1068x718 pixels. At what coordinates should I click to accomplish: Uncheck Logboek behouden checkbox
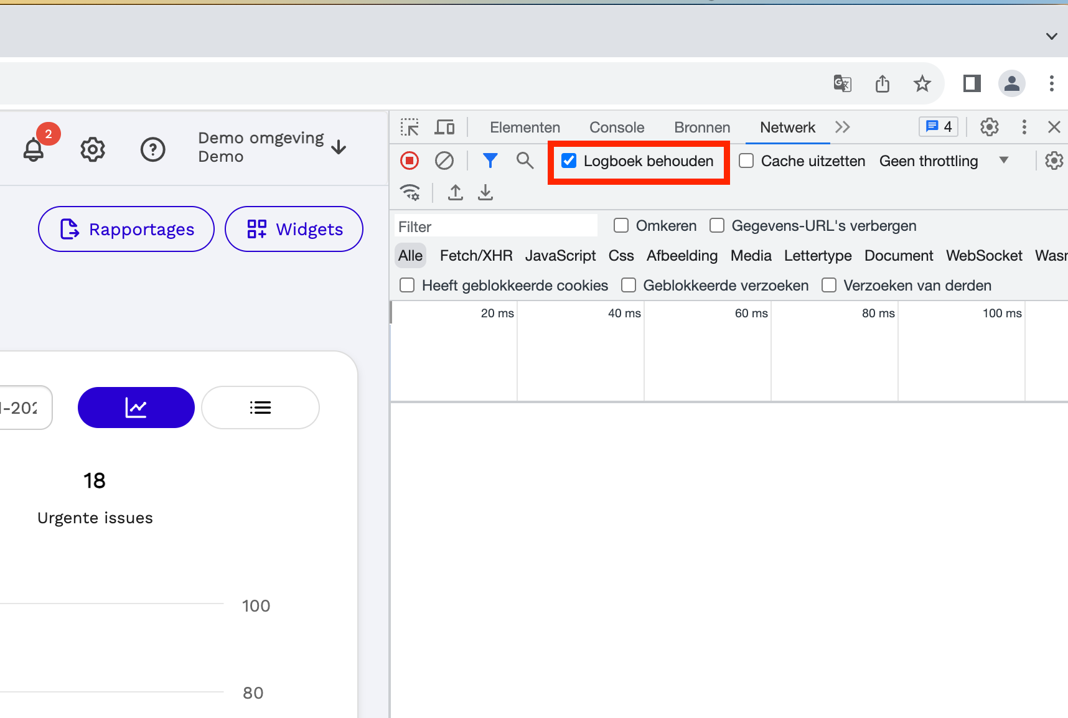(x=569, y=161)
